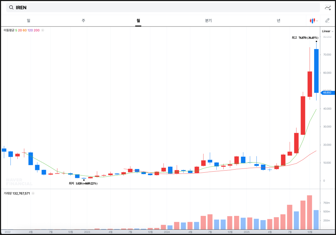The height and width of the screenshot is (235, 336).
Task: Open the Linear scale dropdown
Action: coord(328,31)
